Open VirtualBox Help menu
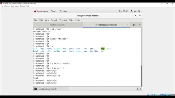 (27, 6)
